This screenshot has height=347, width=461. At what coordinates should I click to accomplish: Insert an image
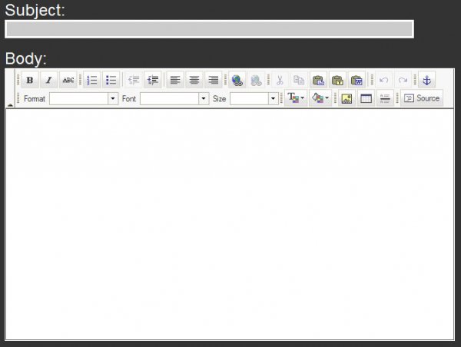coord(347,98)
